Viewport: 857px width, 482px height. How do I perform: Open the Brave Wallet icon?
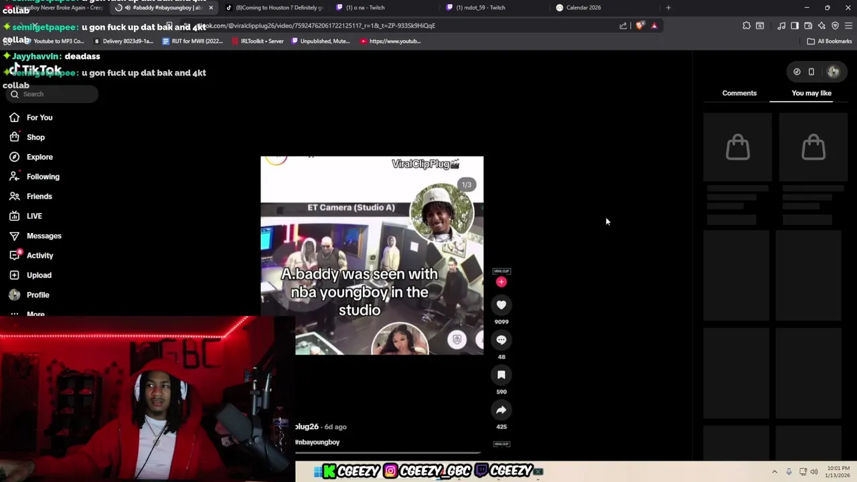[808, 25]
